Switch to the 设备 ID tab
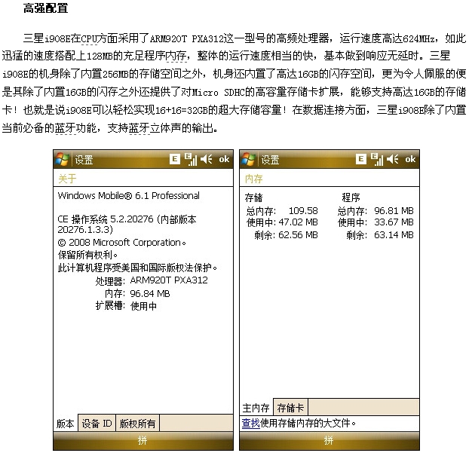The height and width of the screenshot is (453, 469). 97,423
